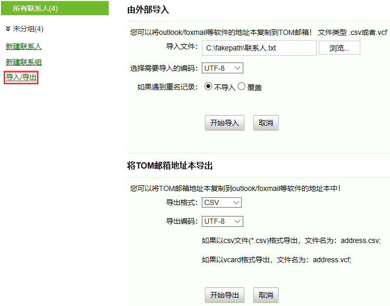Screen dimensions: 390x306
Task: Collapse the 未分组(4) group chevron
Action: point(8,29)
